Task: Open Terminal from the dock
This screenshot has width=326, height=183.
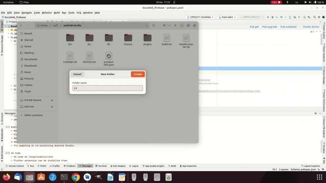Action: point(64,177)
